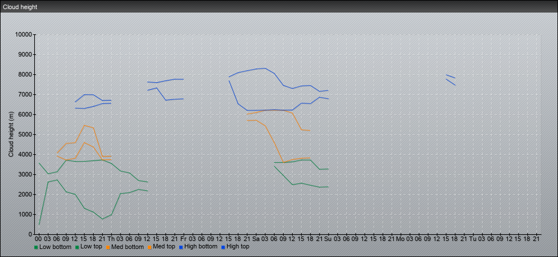This screenshot has width=558, height=257.
Task: Click the 2000 tick label on y-axis
Action: (x=25, y=194)
